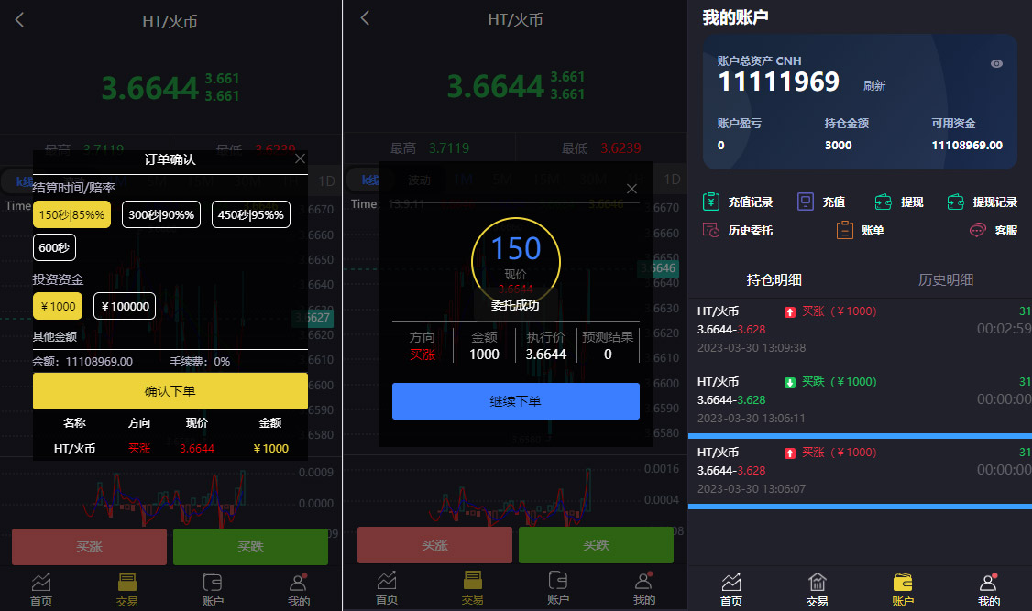Click the 其他金额 input field
1032x611 pixels.
pos(170,337)
